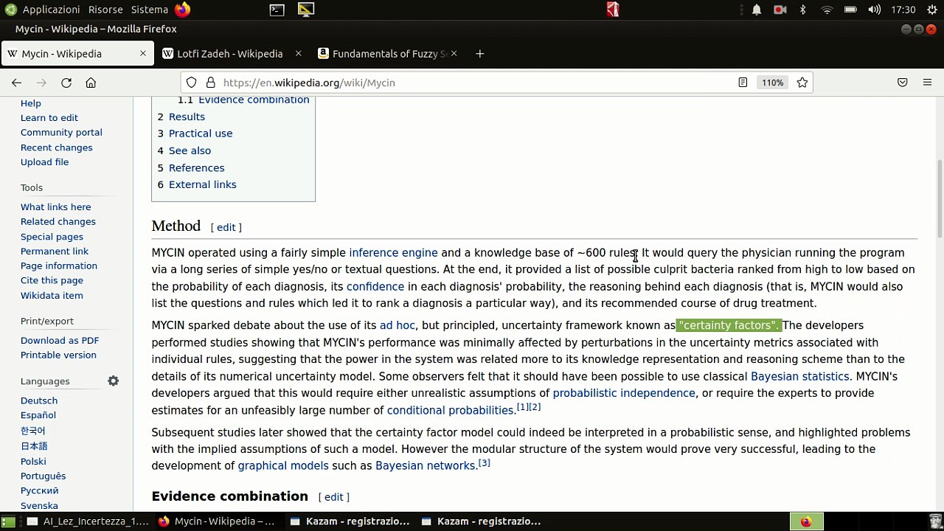
Task: Open a new browser tab
Action: 479,54
